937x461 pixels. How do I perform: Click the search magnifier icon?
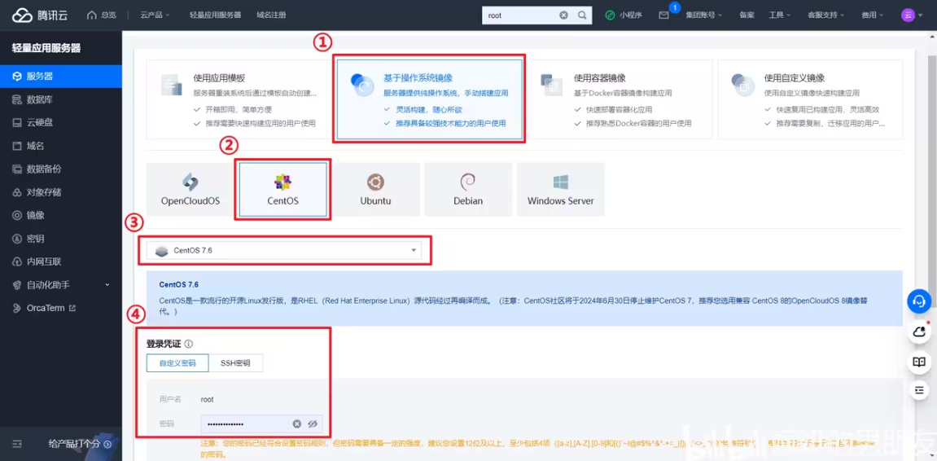[x=582, y=15]
